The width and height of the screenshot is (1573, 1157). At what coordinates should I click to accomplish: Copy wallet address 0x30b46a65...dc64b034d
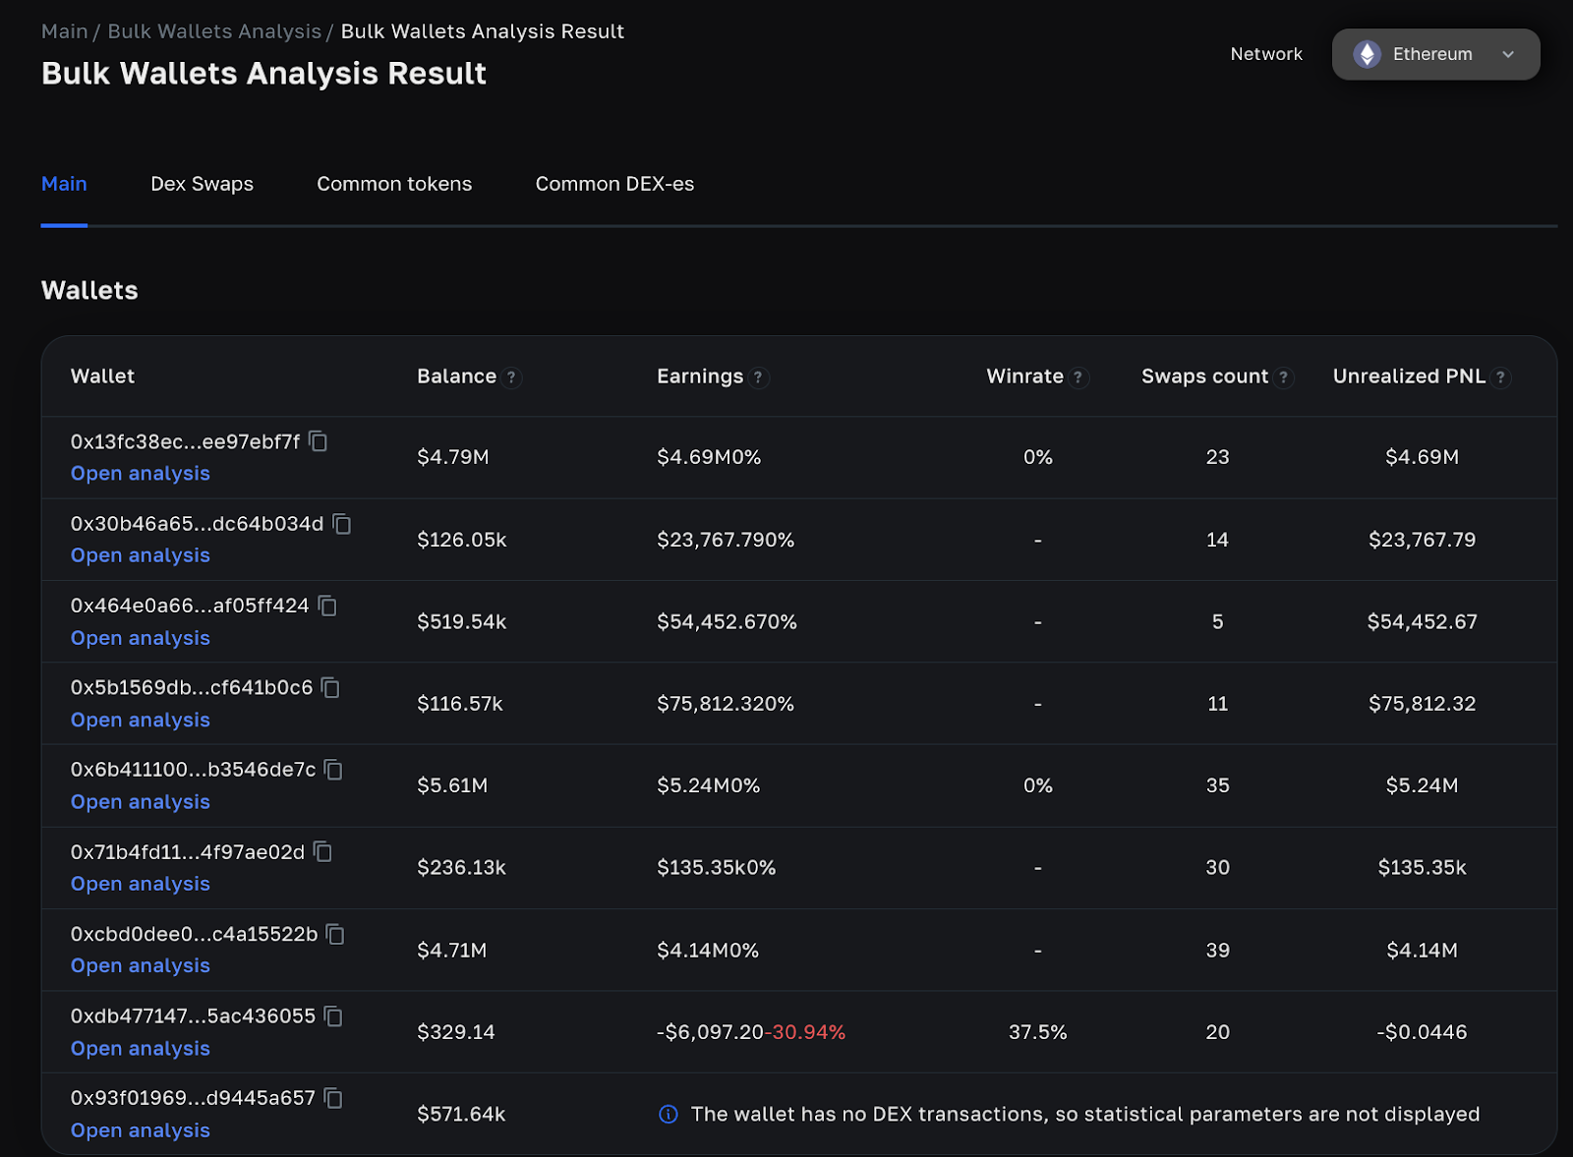pyautogui.click(x=341, y=524)
